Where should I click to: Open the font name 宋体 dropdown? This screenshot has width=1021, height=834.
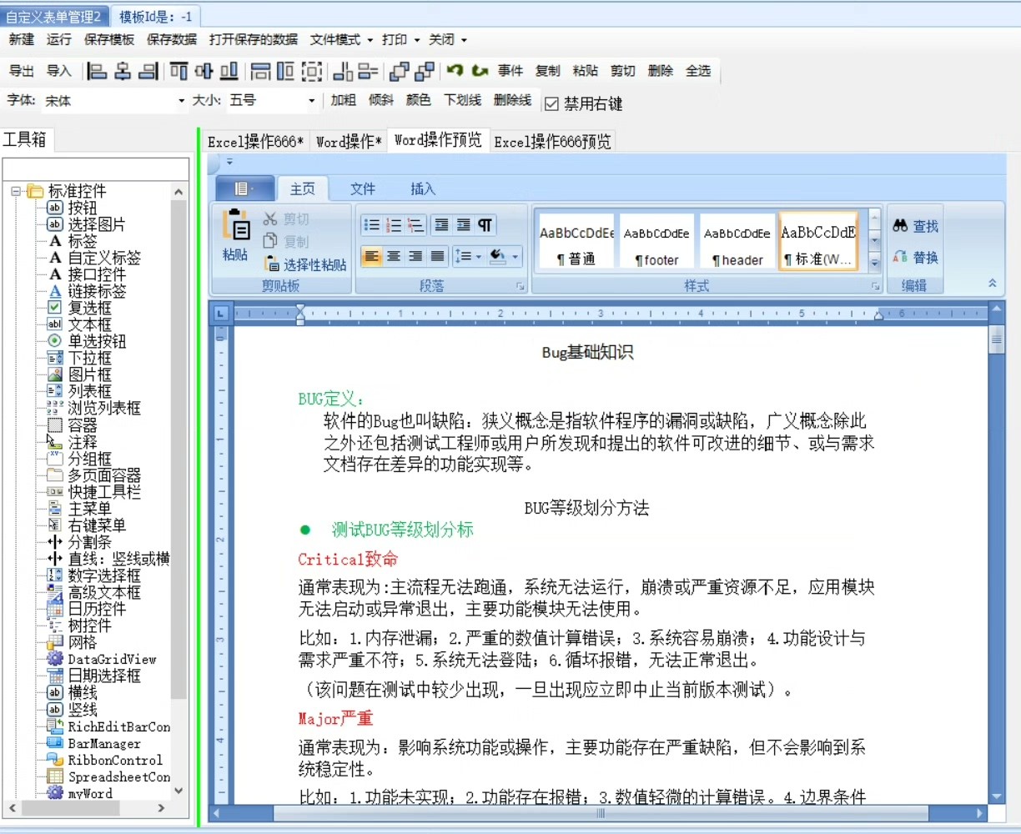coord(181,101)
